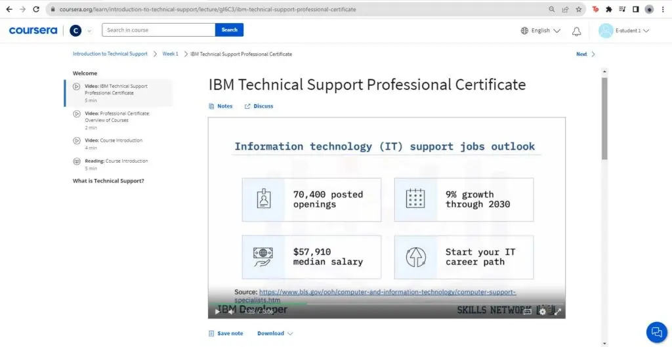Click the 70,400 posted openings card
Image resolution: width=672 pixels, height=347 pixels.
point(312,199)
